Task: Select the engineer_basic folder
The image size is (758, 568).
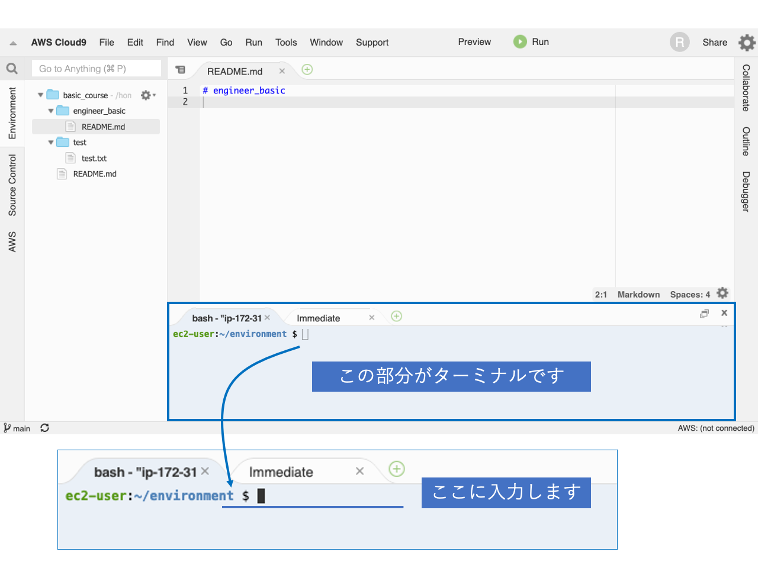Action: point(99,111)
